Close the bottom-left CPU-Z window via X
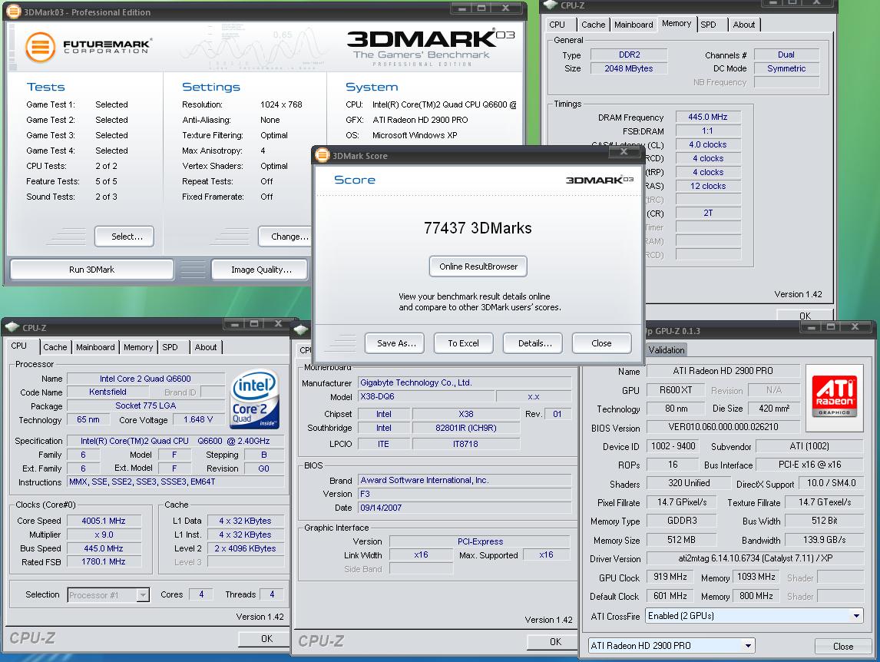Screen dimensions: 880x662 (278, 323)
